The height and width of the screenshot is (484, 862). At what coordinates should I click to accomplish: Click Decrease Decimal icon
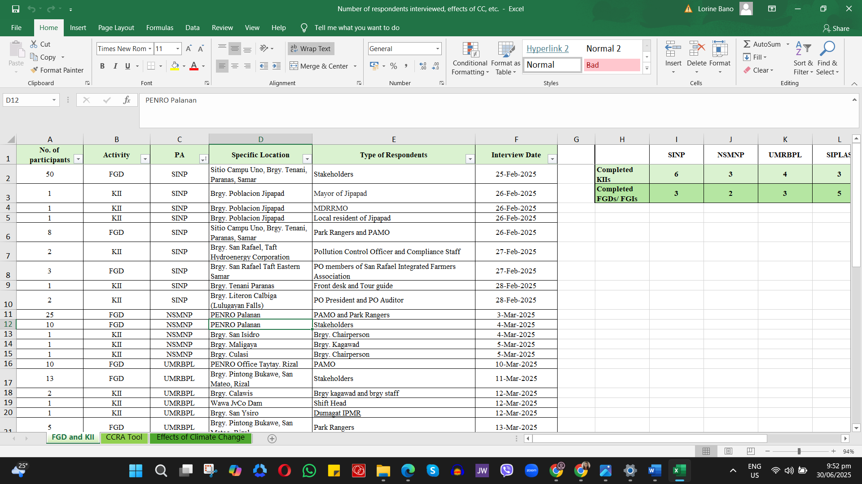(x=435, y=66)
